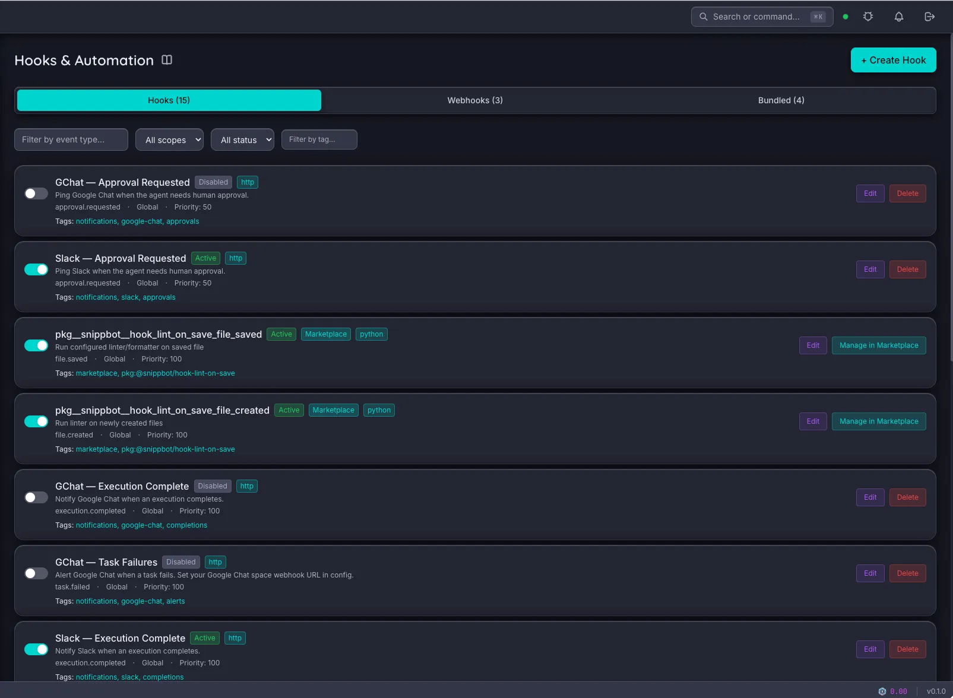Image resolution: width=953 pixels, height=698 pixels.
Task: Edit the Slack — Execution Complete hook
Action: coord(870,649)
